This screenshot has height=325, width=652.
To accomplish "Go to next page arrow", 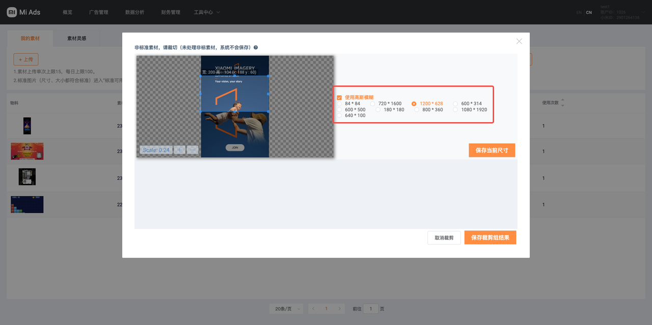I will click(340, 309).
